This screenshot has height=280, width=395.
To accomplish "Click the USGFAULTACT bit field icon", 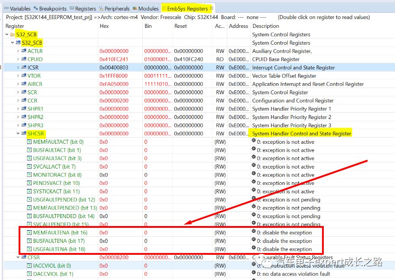I will point(30,158).
